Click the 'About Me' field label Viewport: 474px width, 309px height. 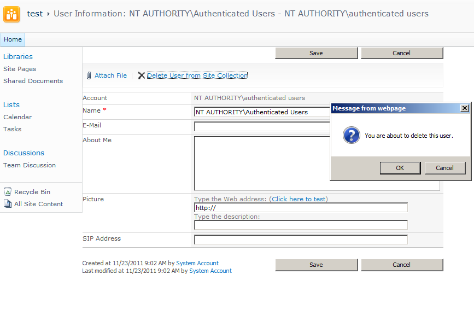pyautogui.click(x=97, y=140)
